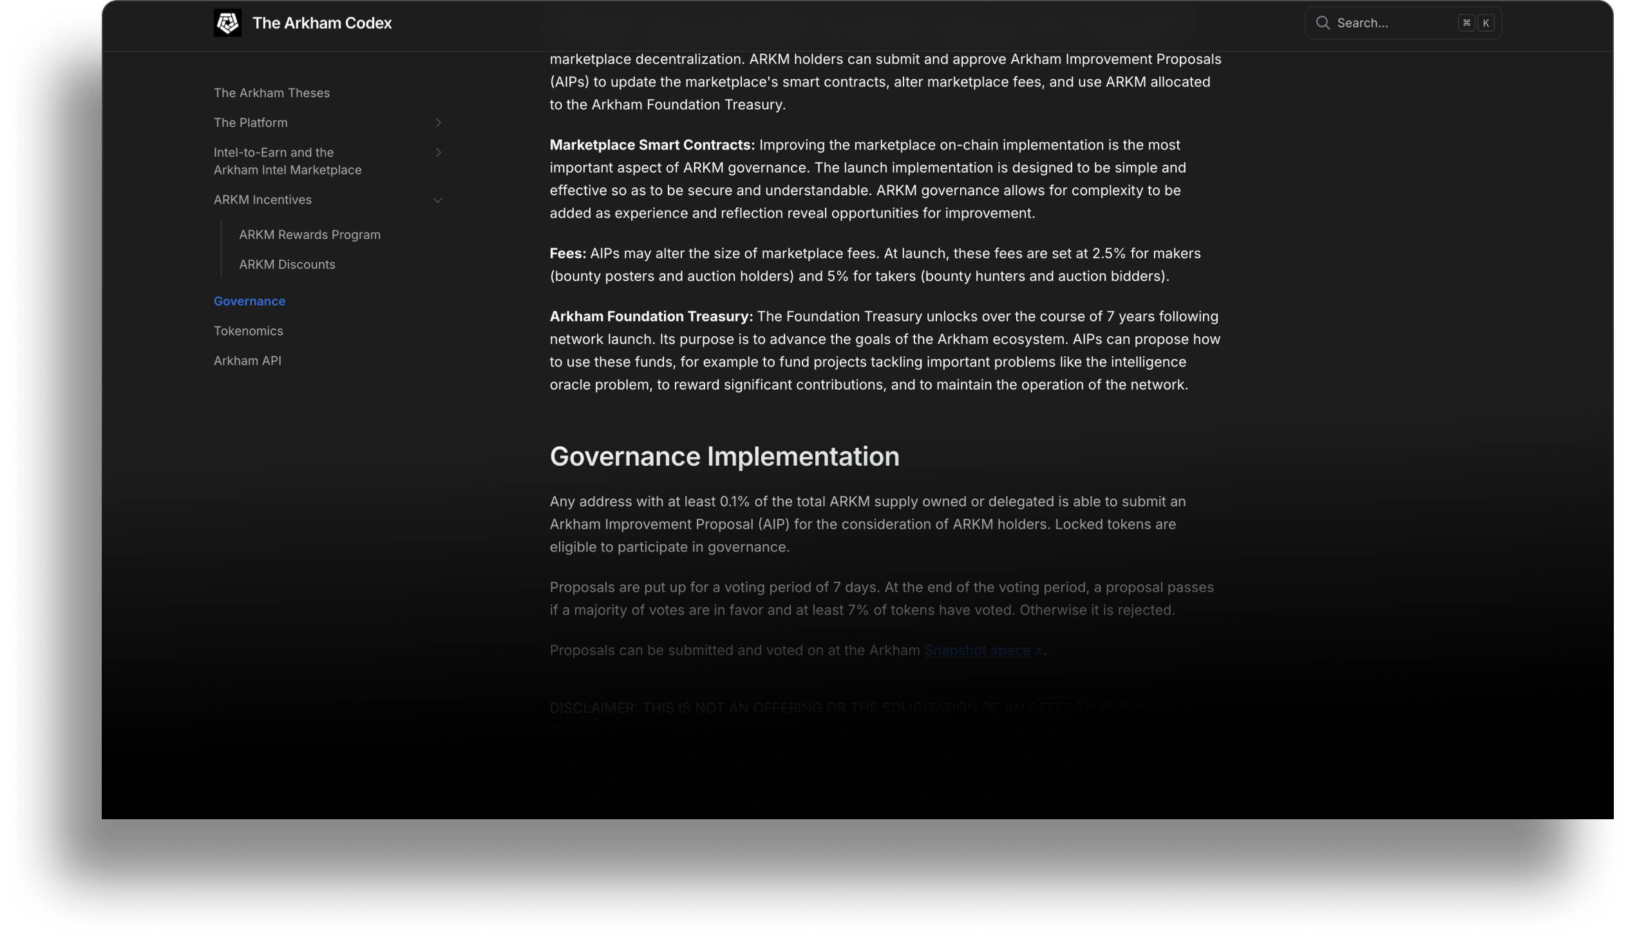Click the K shortcut key badge
This screenshot has width=1628, height=939.
pyautogui.click(x=1486, y=23)
